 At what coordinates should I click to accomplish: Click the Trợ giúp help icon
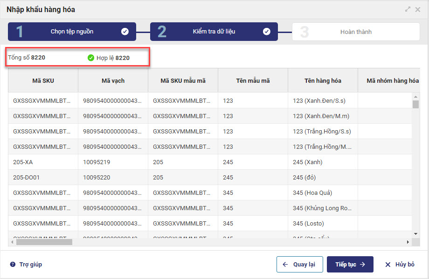click(13, 265)
